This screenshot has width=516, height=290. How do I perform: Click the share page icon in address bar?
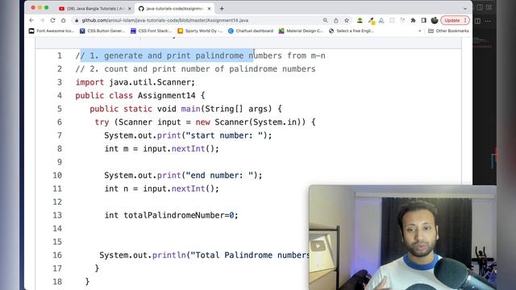(335, 20)
